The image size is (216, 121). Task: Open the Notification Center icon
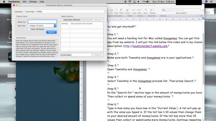click(212, 2)
